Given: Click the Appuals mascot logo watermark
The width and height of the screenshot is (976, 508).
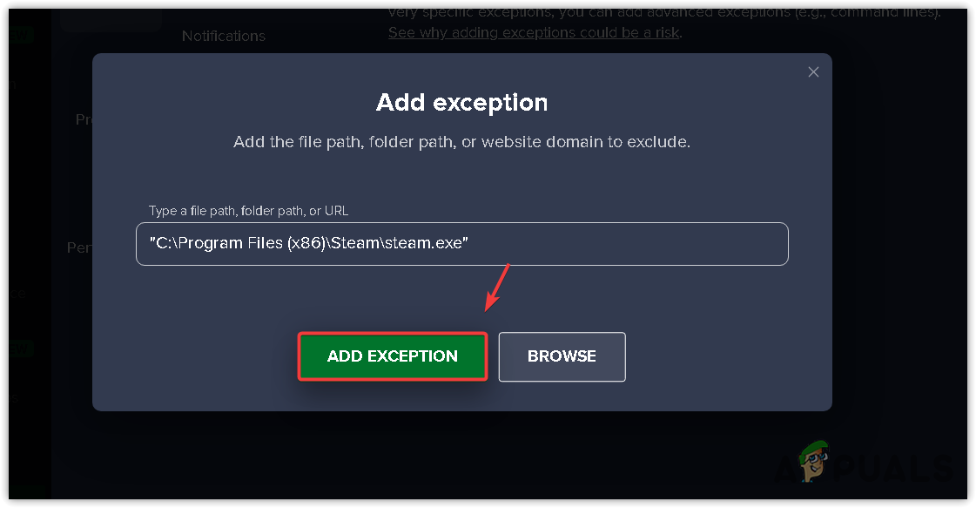Looking at the screenshot, I should pos(816,463).
